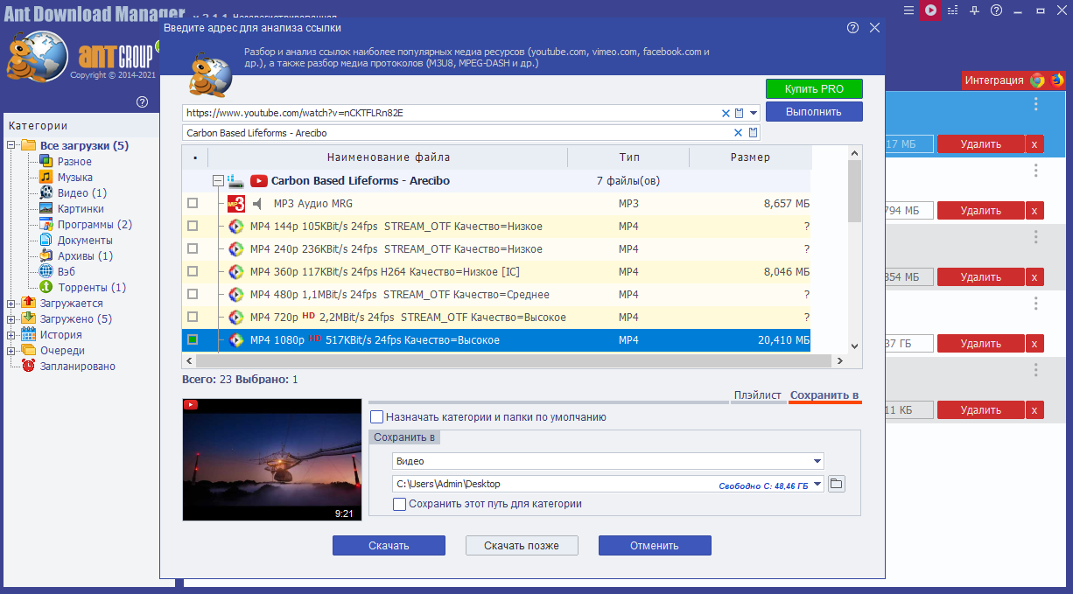Sort by Тип column header
The image size is (1073, 594).
point(629,157)
